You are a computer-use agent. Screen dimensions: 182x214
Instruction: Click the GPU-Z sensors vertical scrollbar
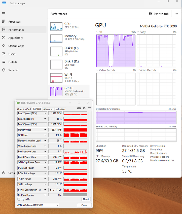pyautogui.click(x=90, y=159)
